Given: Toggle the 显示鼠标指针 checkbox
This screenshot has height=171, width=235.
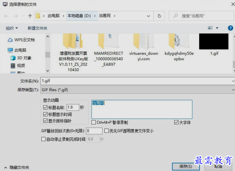Looking at the screenshot, I should coord(45,121).
